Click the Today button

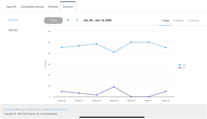pos(53,21)
